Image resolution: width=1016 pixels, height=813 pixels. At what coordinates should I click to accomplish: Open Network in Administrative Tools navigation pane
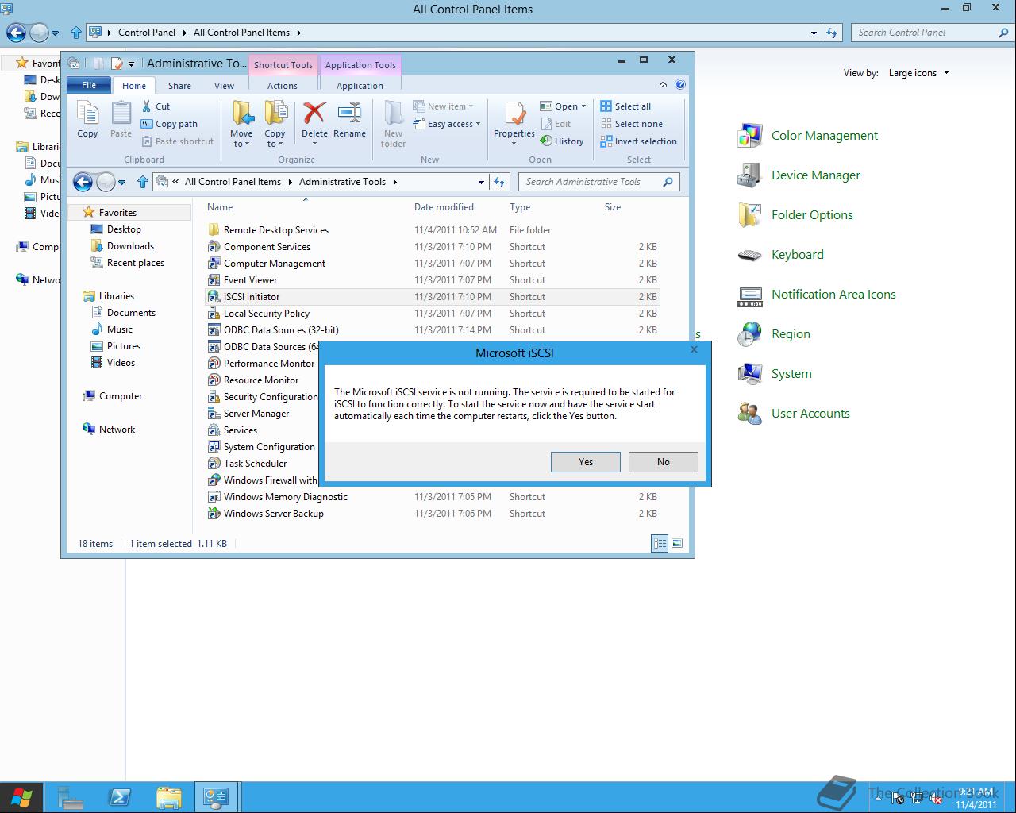click(x=117, y=430)
